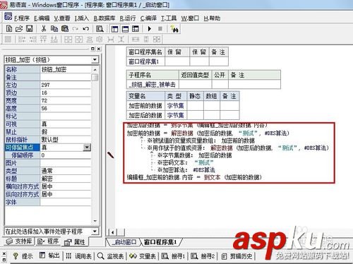Open the 搜寻1 bottom tab

pyautogui.click(x=174, y=256)
